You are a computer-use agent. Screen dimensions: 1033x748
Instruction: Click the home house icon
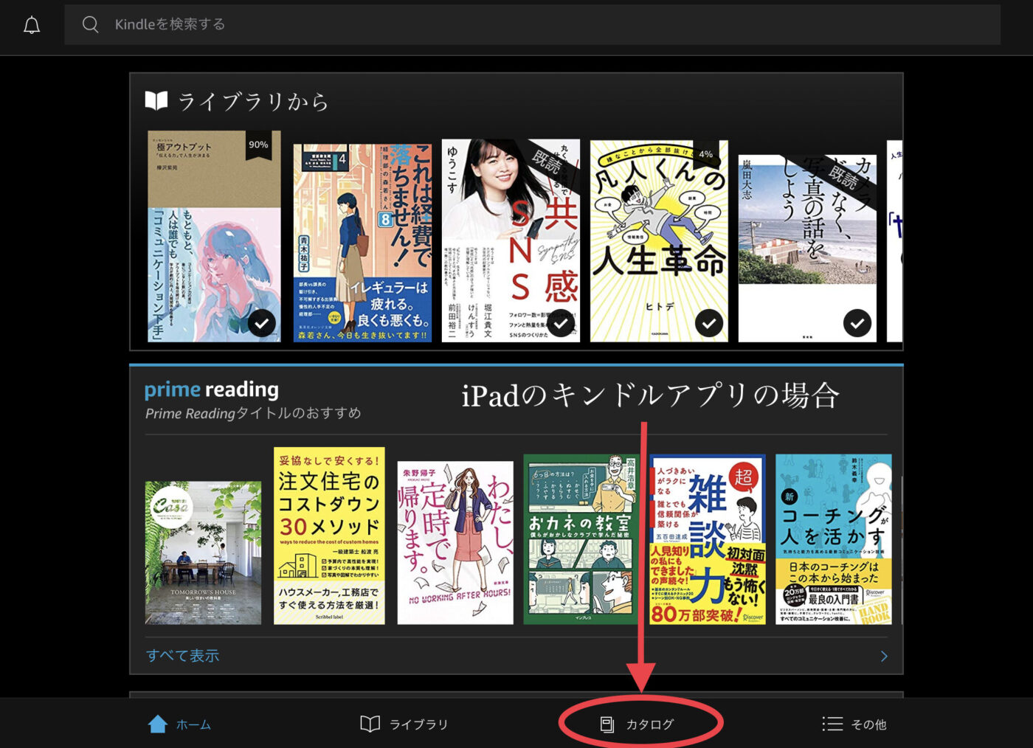click(x=158, y=724)
